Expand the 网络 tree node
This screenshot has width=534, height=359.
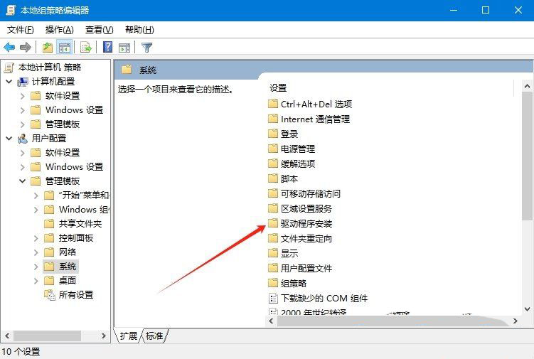click(x=36, y=252)
